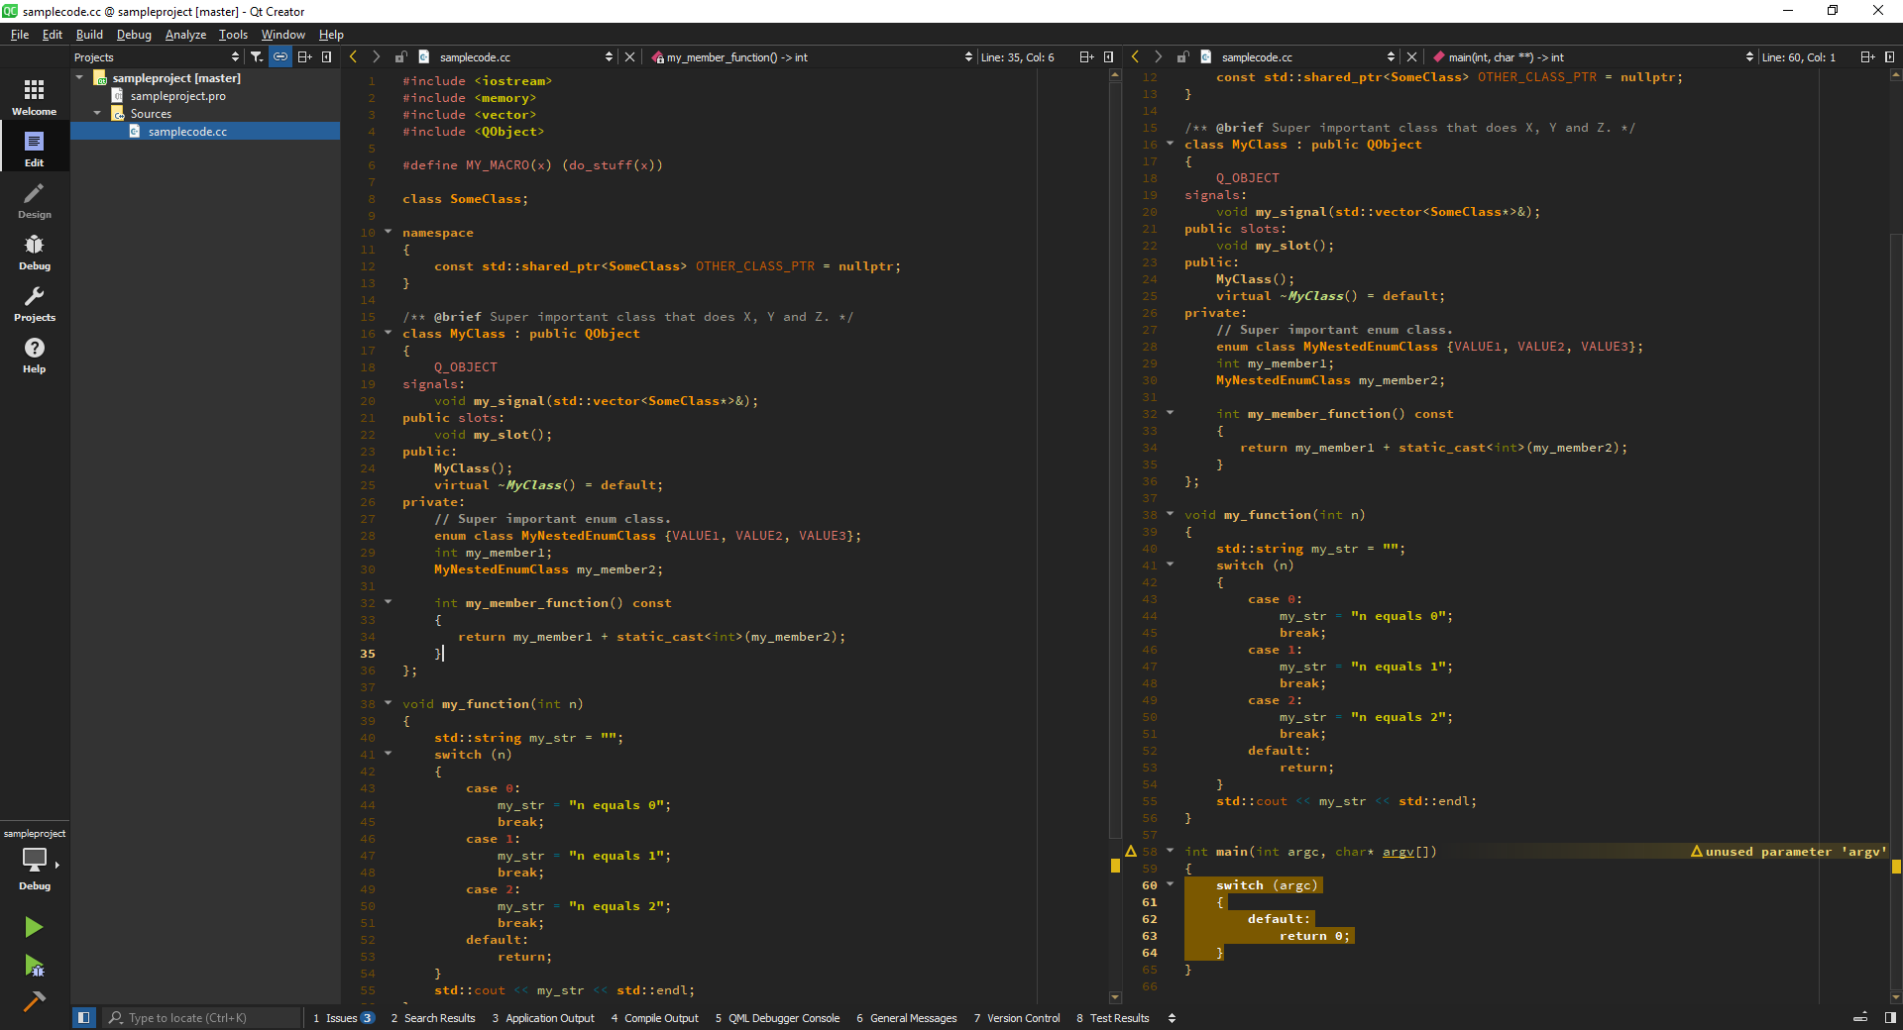Click the locator input field
The height and width of the screenshot is (1030, 1903).
point(202,1018)
